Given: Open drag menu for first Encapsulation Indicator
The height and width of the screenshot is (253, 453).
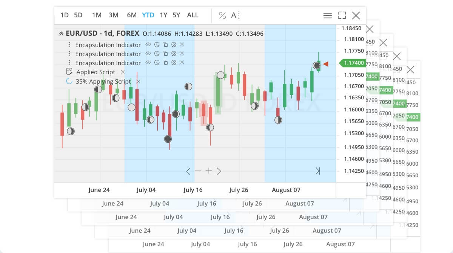Looking at the screenshot, I should 69,44.
